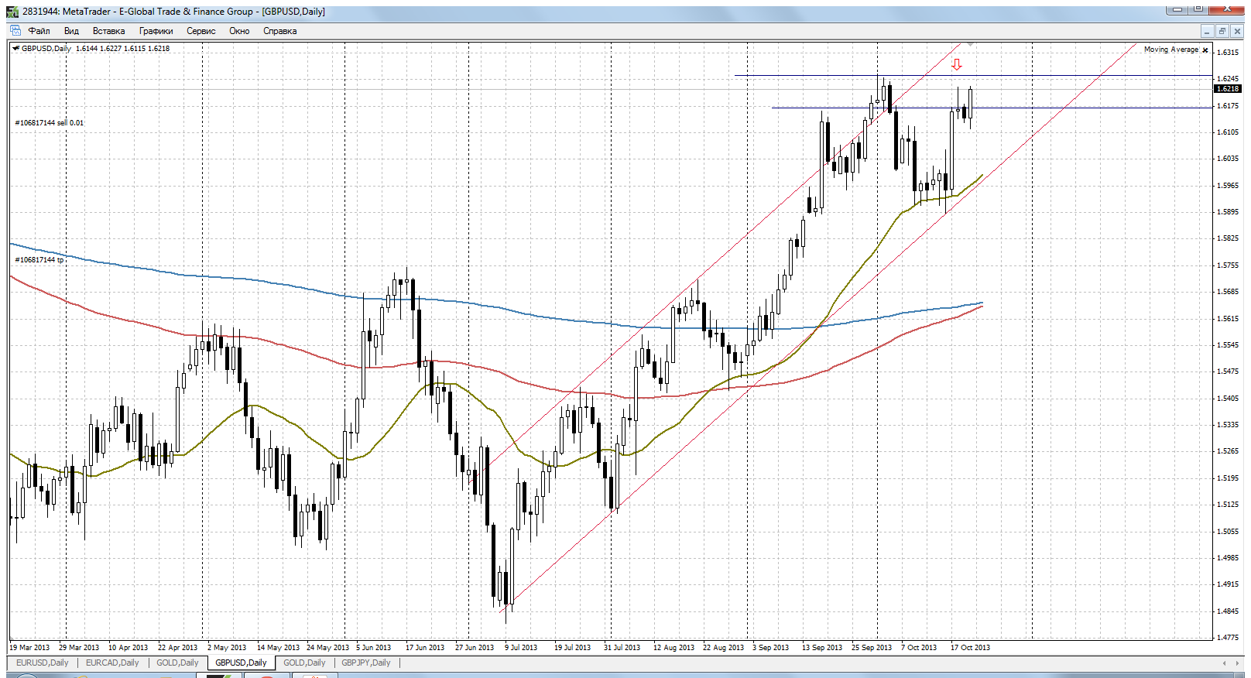Click the '19 Mar 2013' date label
1251x678 pixels.
(29, 648)
